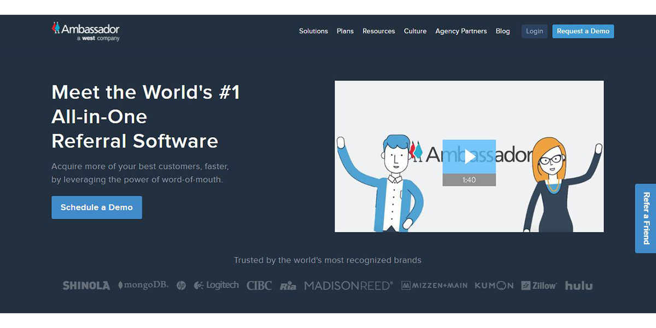
Task: Click the HP brand logo
Action: click(x=181, y=285)
